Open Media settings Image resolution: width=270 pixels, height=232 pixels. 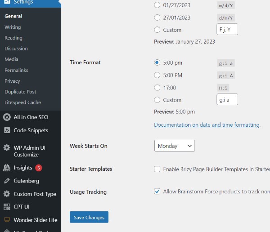[11, 59]
